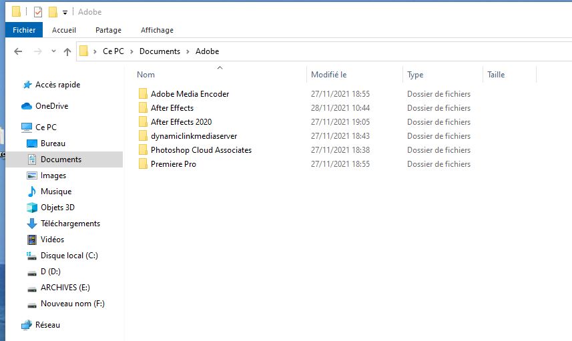Click the folder icon in address bar
This screenshot has height=341, width=572.
84,51
